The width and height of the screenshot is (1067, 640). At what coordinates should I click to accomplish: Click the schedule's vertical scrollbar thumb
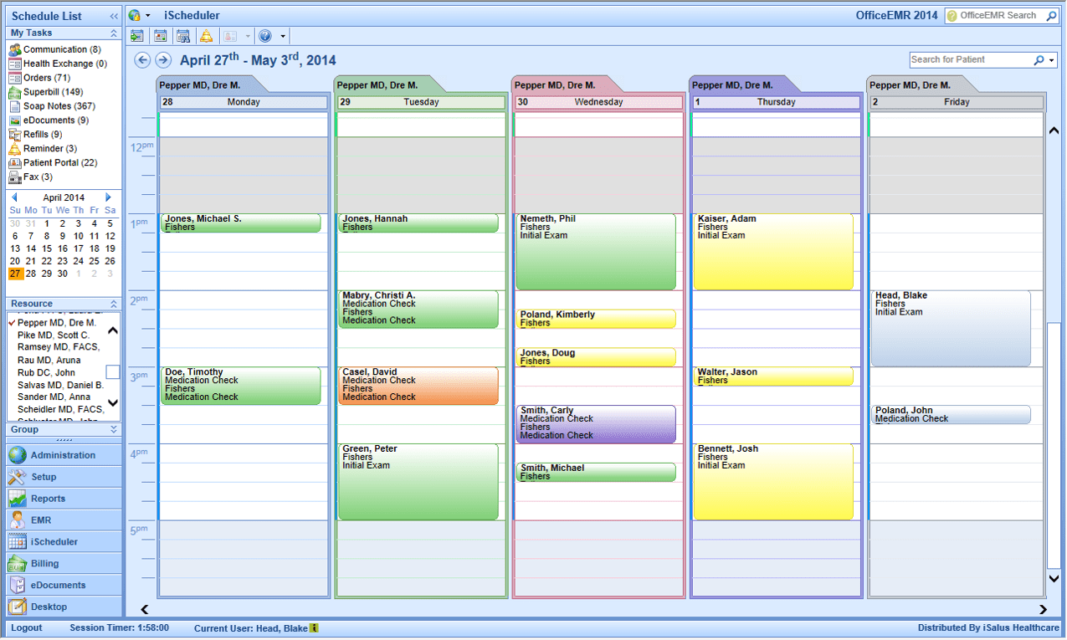(x=1054, y=443)
